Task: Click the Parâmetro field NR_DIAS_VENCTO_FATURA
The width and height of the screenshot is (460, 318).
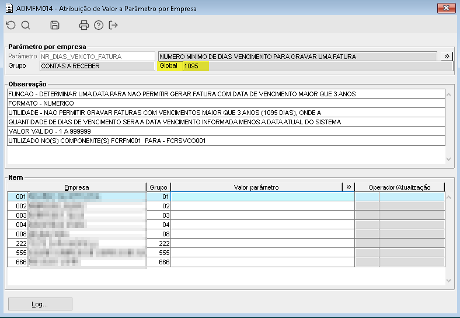Action: [97, 57]
